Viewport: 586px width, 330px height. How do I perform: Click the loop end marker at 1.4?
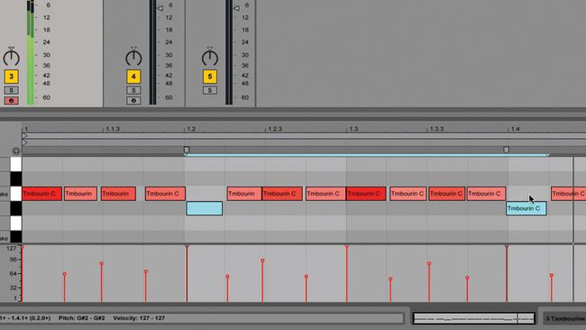[506, 150]
